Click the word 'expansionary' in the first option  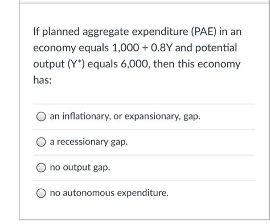click(x=152, y=117)
